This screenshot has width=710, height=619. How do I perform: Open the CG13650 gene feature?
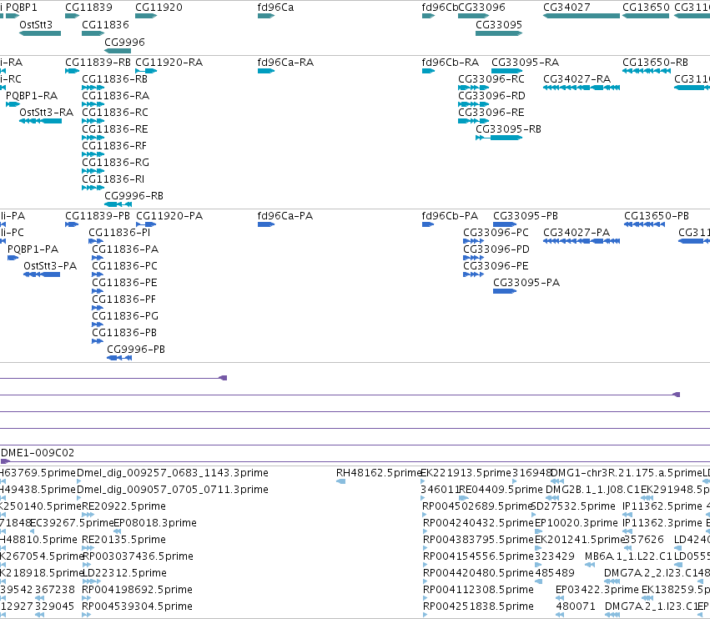pyautogui.click(x=646, y=16)
